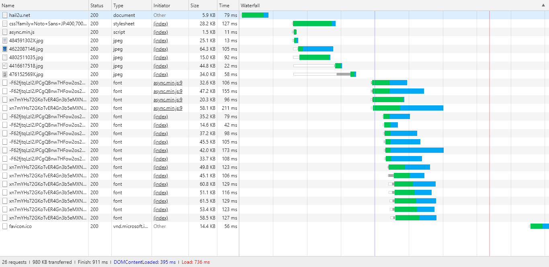This screenshot has height=267, width=549.
Task: Click the image thumbnail icon for 4622087146.jpg
Action: (5, 49)
